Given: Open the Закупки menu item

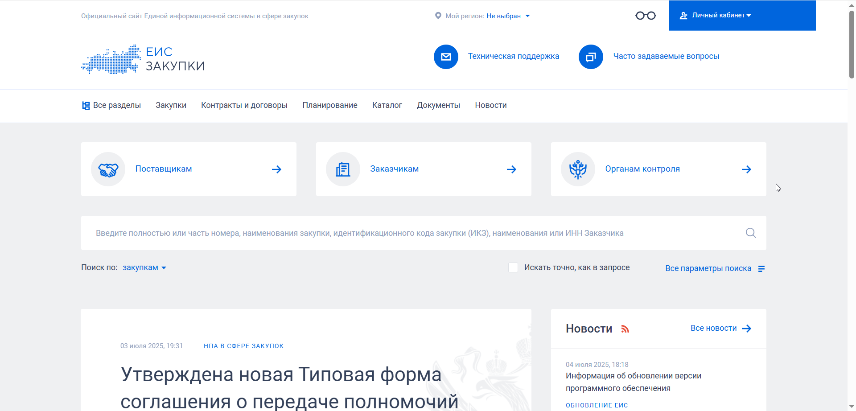Looking at the screenshot, I should [x=171, y=105].
